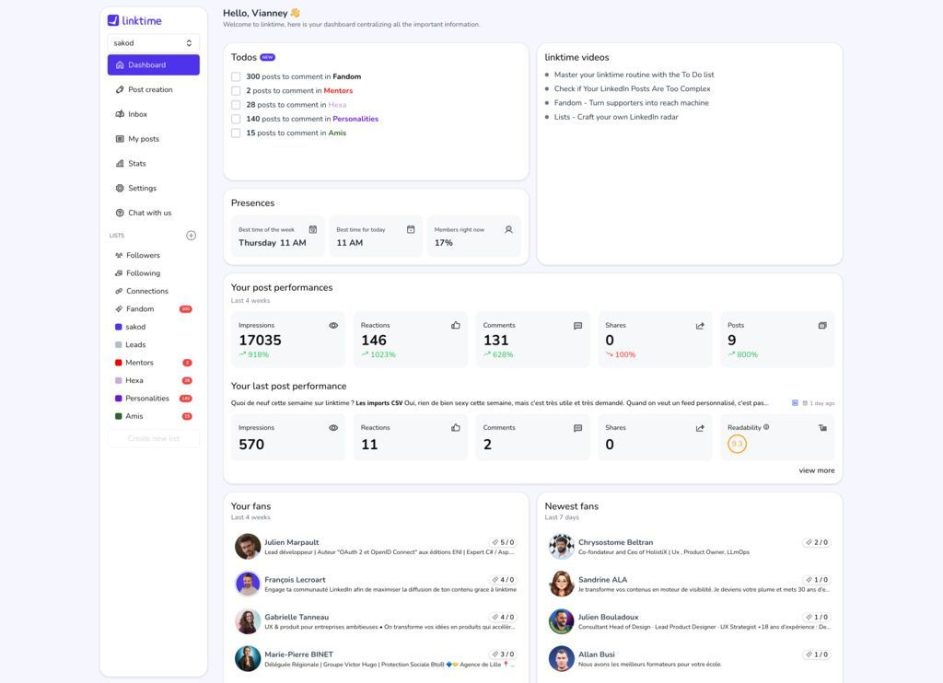The height and width of the screenshot is (683, 943).
Task: Click thumbs-up icon on 146 Reactions card
Action: coord(456,326)
